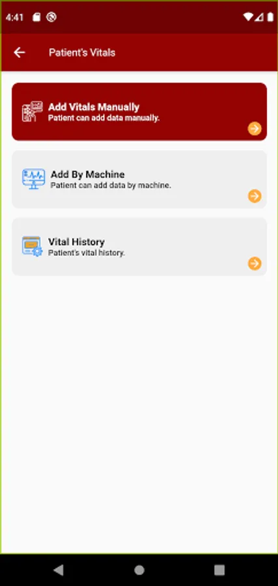278x586 pixels.
Task: Tap Android home circle button
Action: (139, 570)
